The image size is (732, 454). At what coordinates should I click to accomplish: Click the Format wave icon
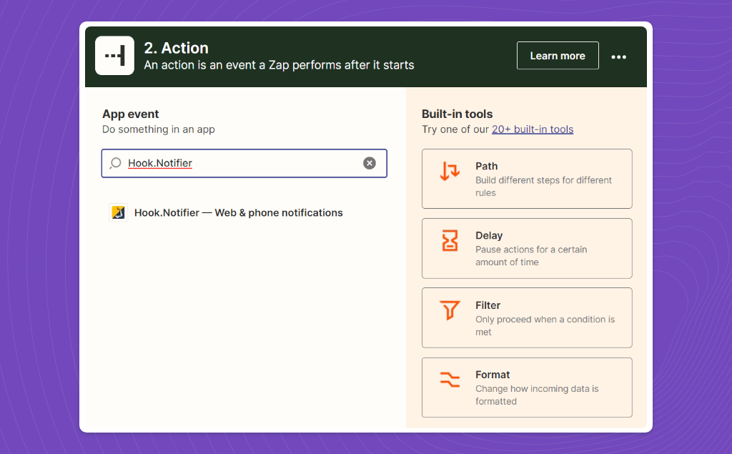click(x=450, y=379)
